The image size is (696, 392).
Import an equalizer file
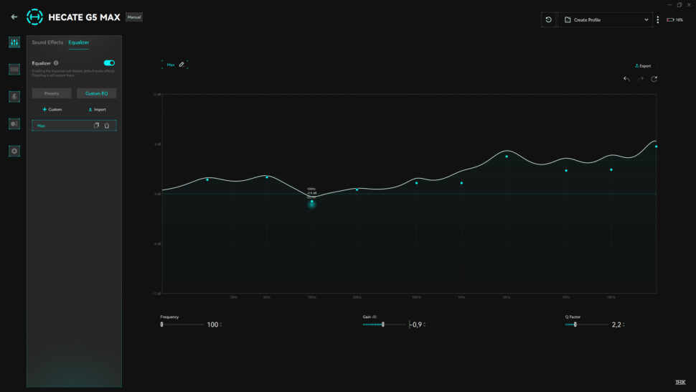(x=97, y=109)
